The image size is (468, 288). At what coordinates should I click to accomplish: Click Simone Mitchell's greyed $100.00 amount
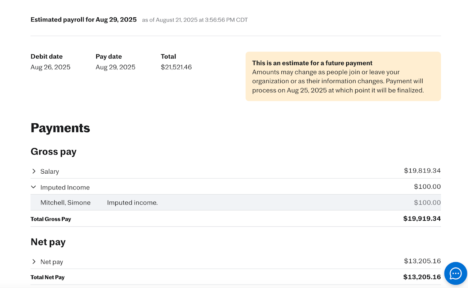[x=427, y=203]
